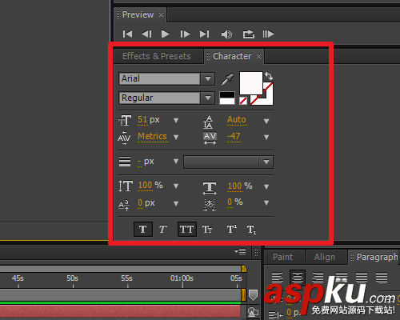Swap fill and stroke colors
This screenshot has height=320, width=400.
(x=269, y=76)
